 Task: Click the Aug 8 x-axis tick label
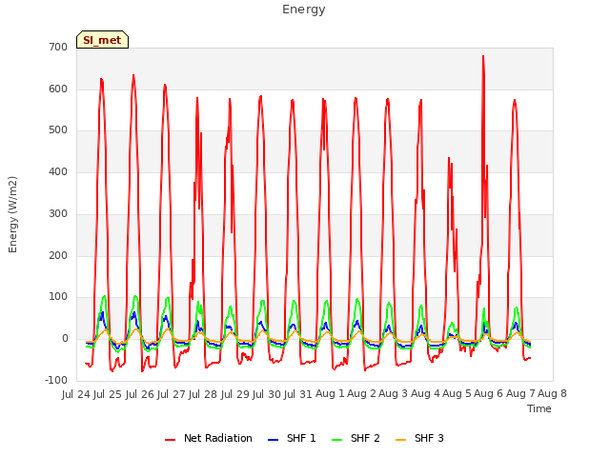pyautogui.click(x=552, y=393)
